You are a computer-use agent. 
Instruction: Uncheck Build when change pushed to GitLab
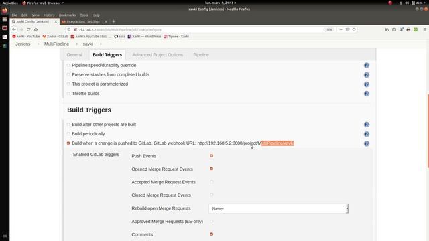coord(68,143)
